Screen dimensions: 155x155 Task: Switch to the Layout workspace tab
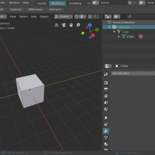41,3
